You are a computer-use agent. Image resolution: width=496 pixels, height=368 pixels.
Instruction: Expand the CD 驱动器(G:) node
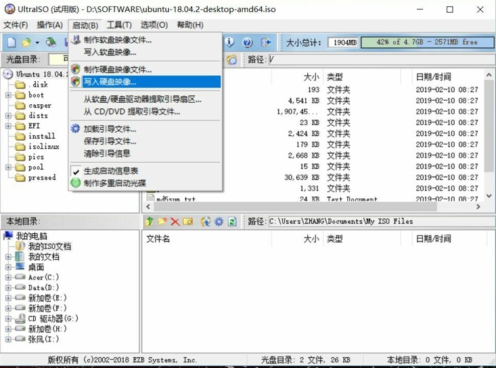pos(9,319)
